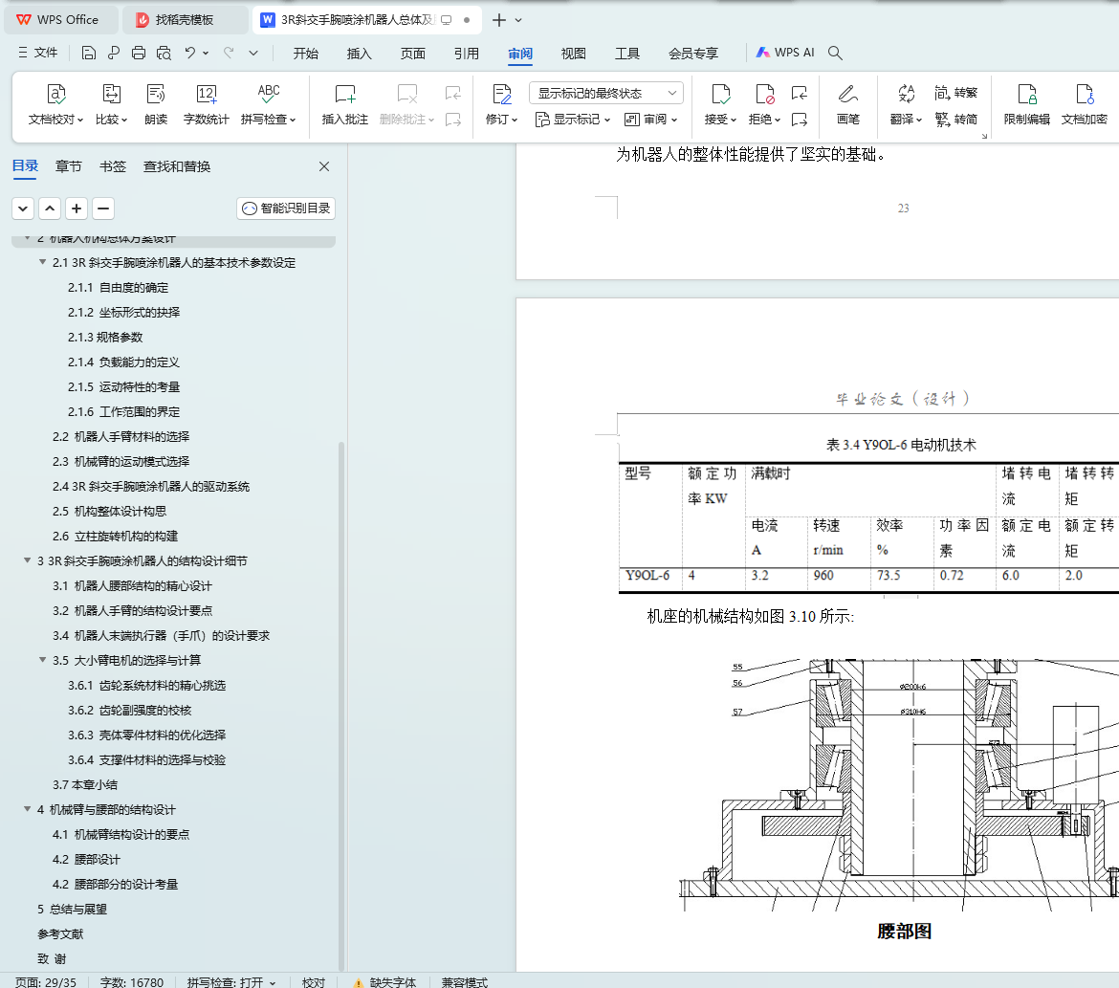Open the 比较 compare documents tool

tap(111, 104)
